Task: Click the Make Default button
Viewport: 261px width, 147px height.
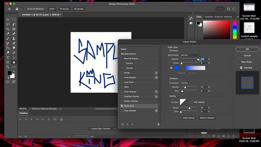Action: [x=188, y=118]
